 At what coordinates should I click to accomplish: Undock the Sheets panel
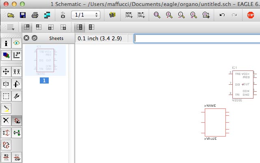pos(35,38)
